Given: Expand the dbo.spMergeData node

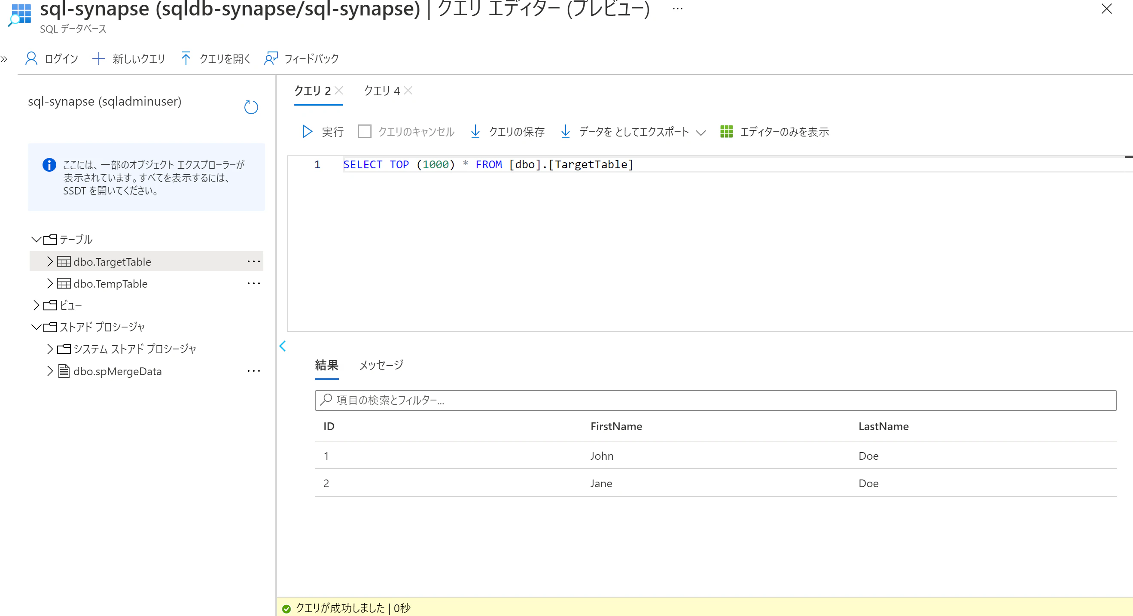Looking at the screenshot, I should coord(50,371).
